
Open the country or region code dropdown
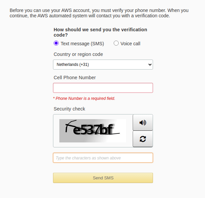pos(103,65)
